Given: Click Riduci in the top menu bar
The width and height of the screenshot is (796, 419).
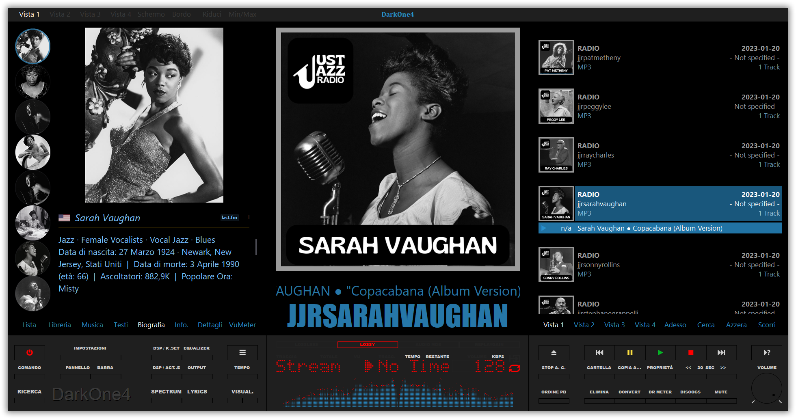Looking at the screenshot, I should point(212,14).
